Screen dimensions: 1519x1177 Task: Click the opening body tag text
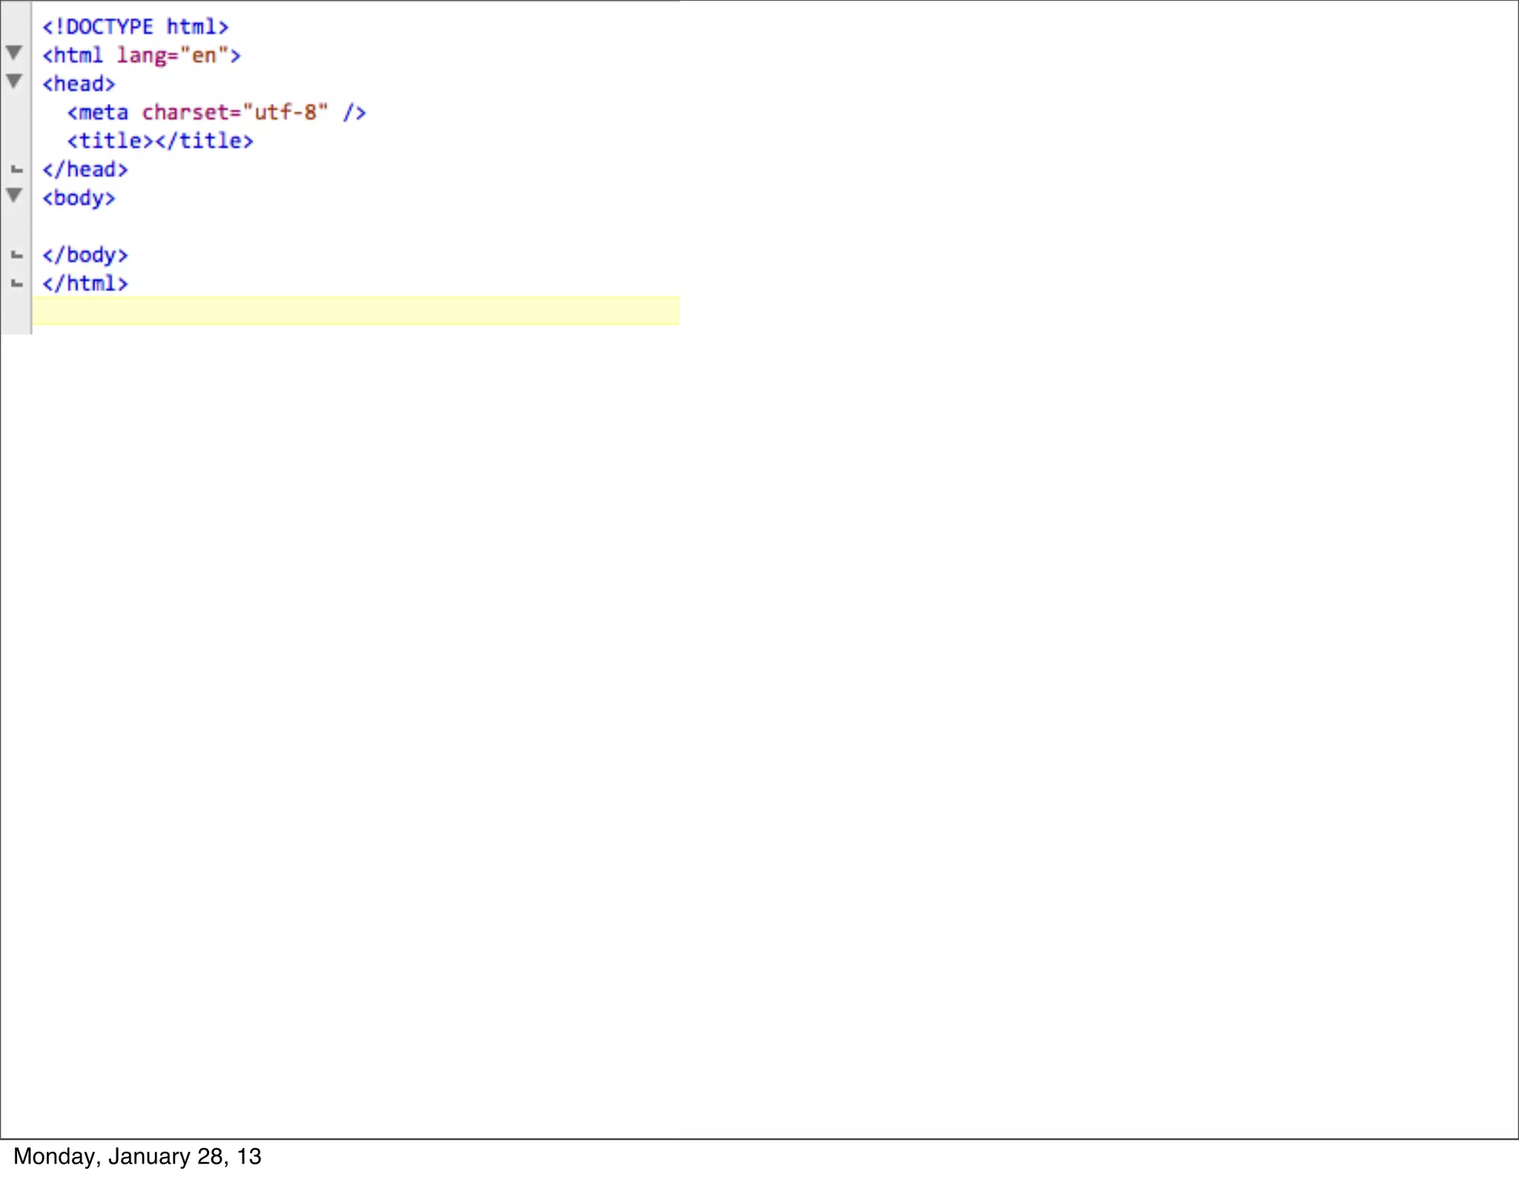coord(79,198)
